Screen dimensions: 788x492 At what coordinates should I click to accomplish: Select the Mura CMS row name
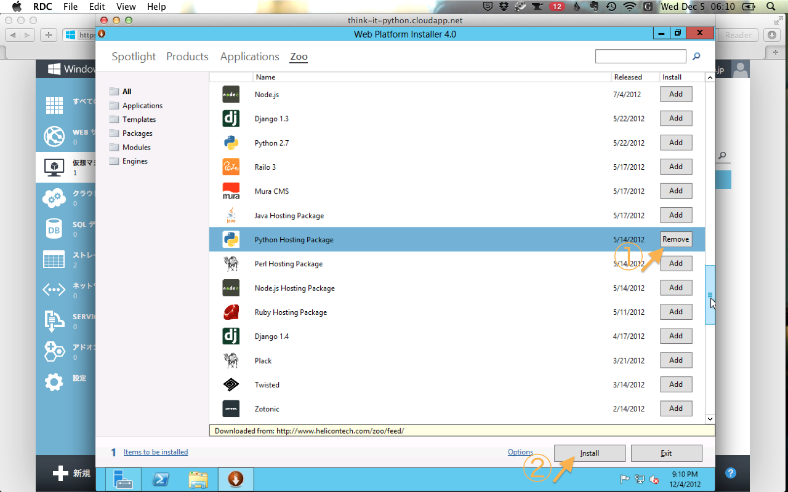coord(271,191)
